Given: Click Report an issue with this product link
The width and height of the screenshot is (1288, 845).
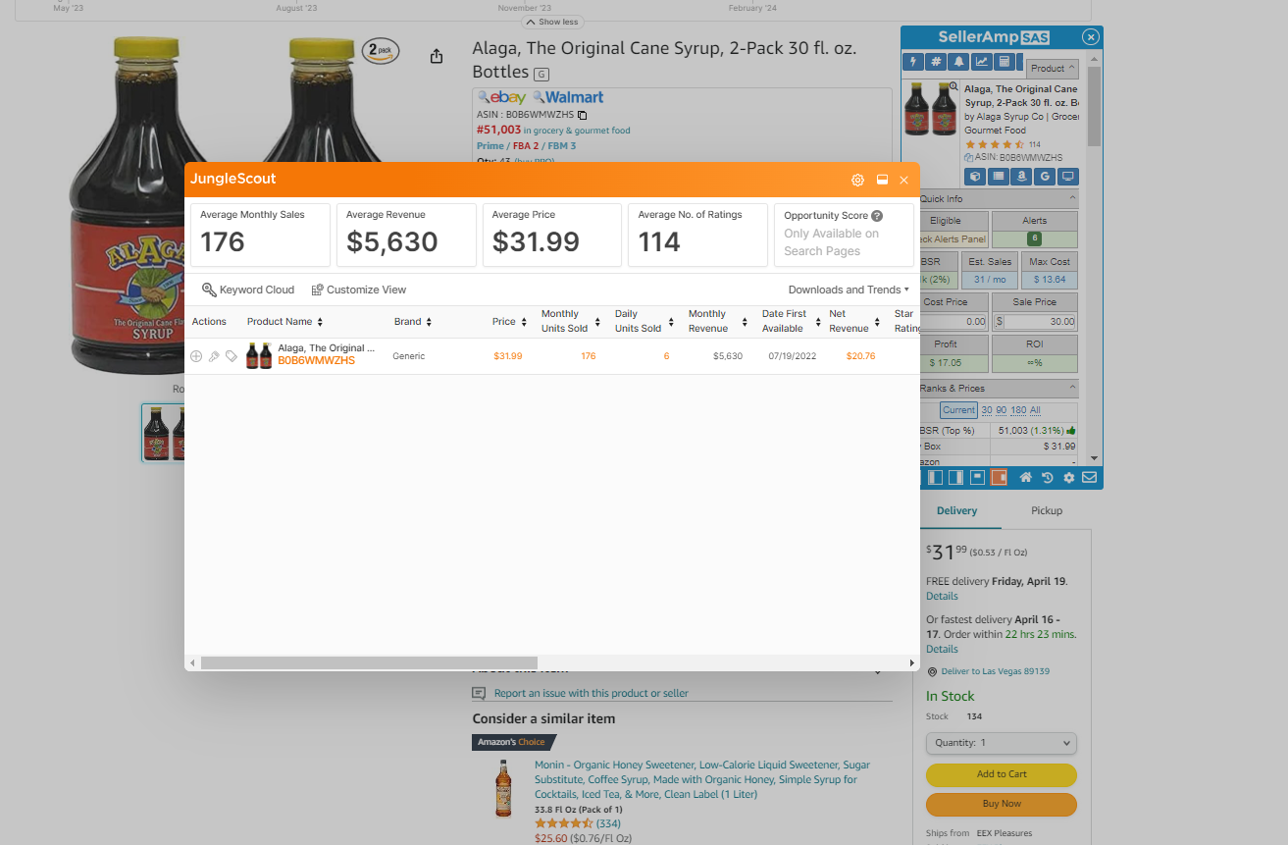Looking at the screenshot, I should point(591,693).
